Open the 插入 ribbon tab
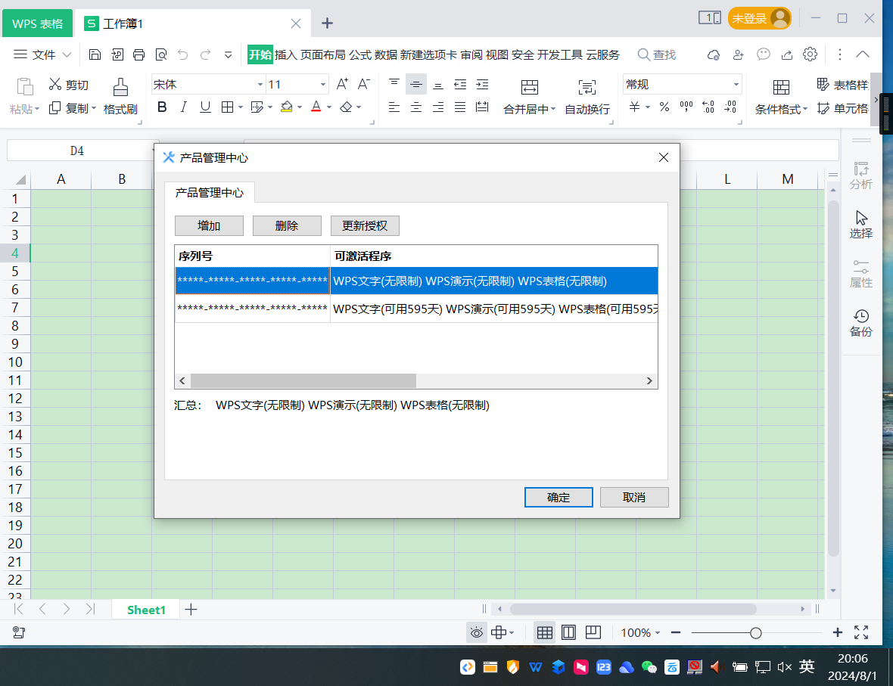The width and height of the screenshot is (893, 686). click(x=285, y=54)
